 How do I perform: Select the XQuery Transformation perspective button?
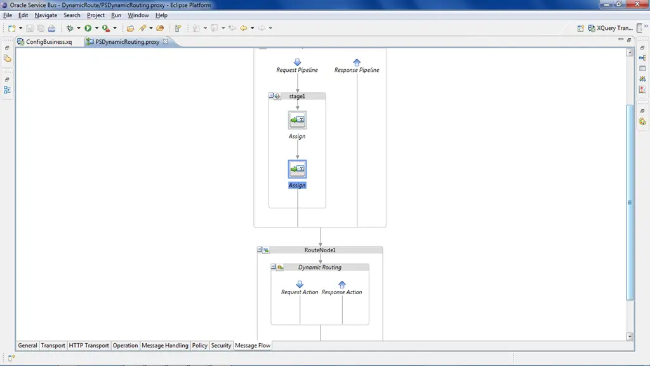pos(610,28)
